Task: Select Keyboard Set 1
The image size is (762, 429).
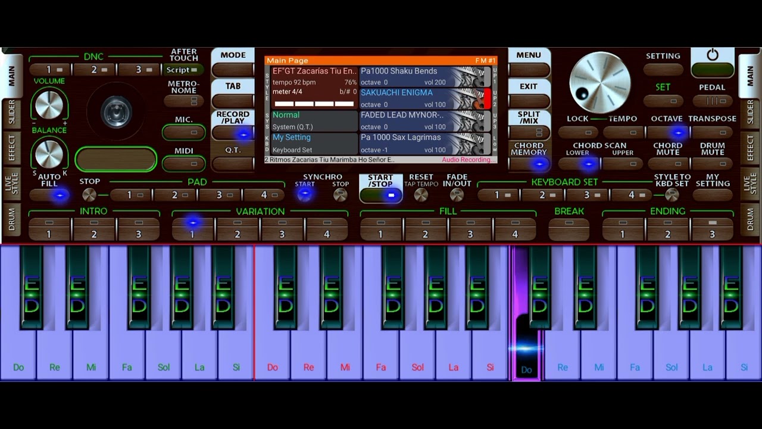Action: click(x=498, y=195)
